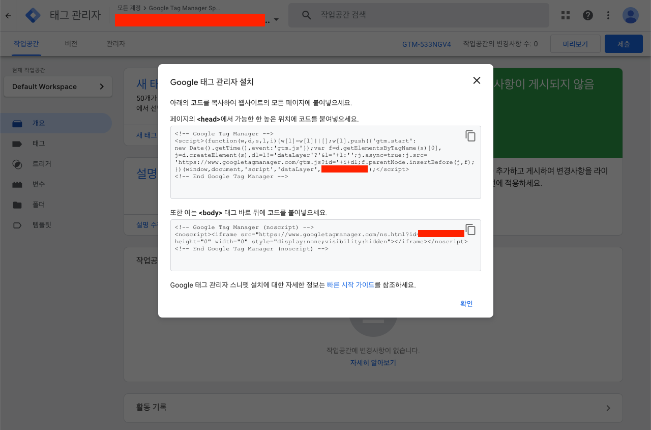Click the 현재 작업공간 label
Viewport: 651px width, 430px height.
(x=28, y=70)
